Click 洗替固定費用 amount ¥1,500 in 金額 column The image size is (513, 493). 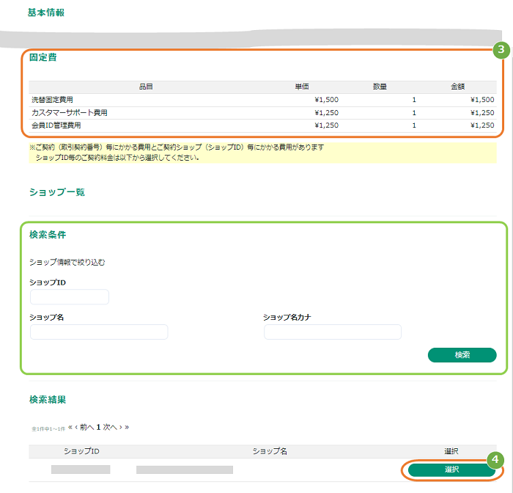(x=482, y=100)
